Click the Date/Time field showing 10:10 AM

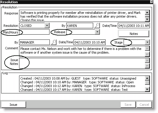pos(89,42)
